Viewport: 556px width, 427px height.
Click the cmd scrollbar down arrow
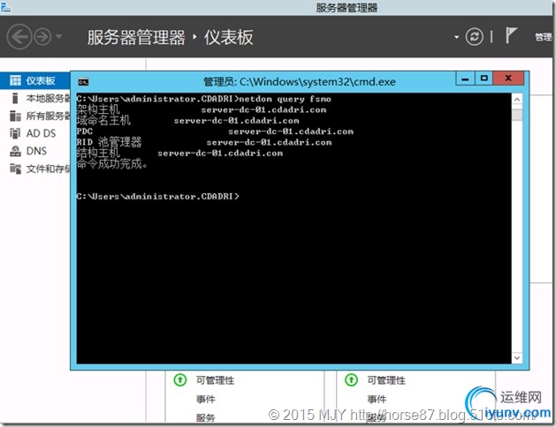517,358
